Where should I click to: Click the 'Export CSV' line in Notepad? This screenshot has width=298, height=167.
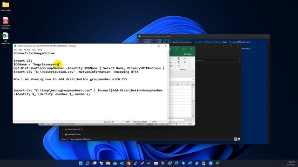coord(23,61)
